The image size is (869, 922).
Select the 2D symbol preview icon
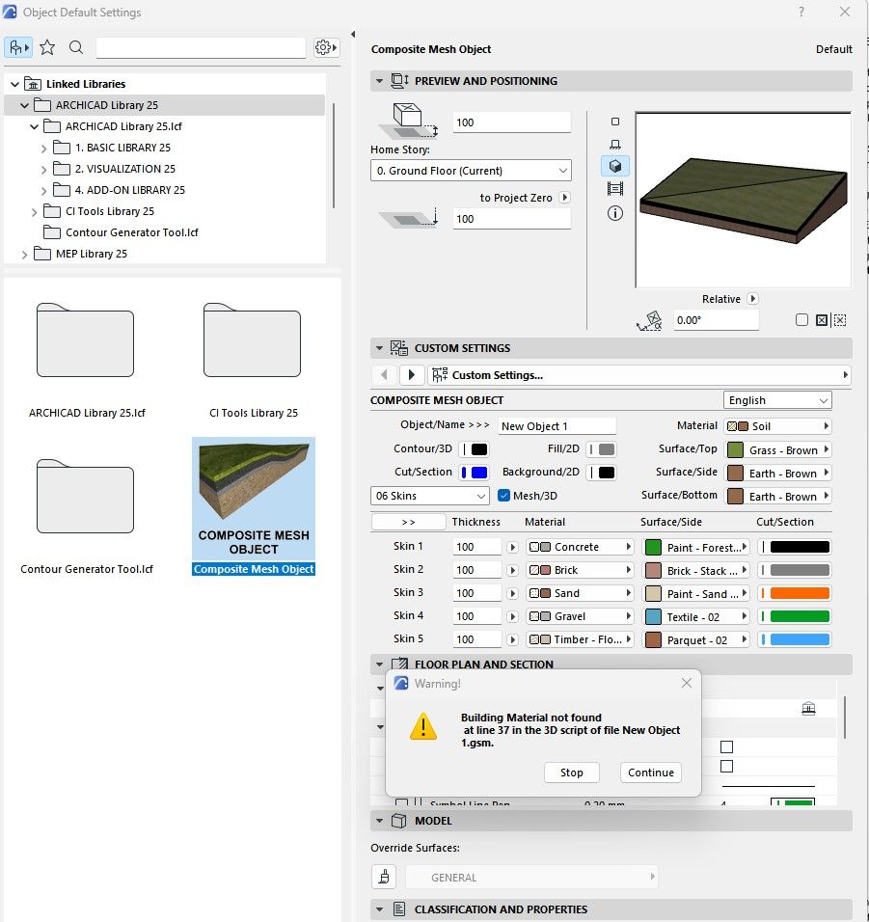615,122
